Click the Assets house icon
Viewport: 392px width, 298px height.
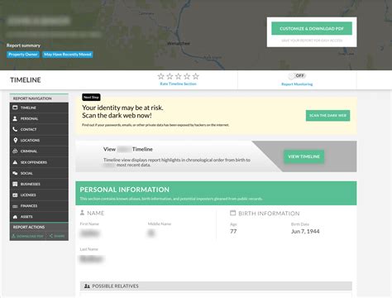15,217
